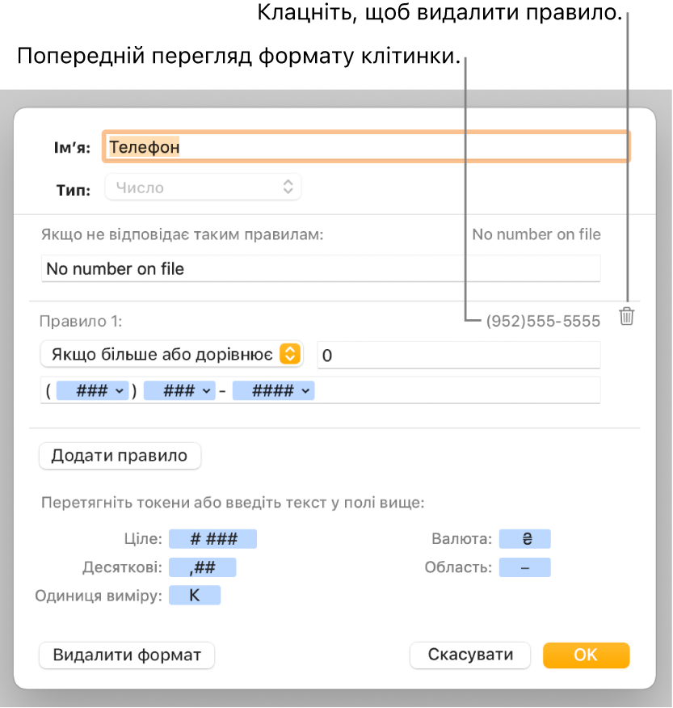Click Додати правило button

pyautogui.click(x=120, y=456)
